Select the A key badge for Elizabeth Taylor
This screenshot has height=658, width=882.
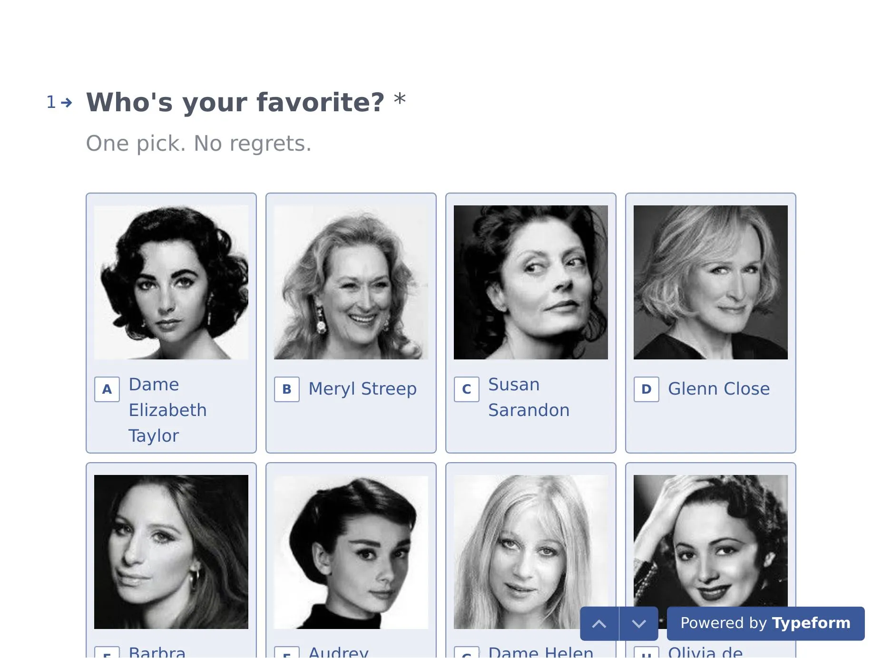107,389
